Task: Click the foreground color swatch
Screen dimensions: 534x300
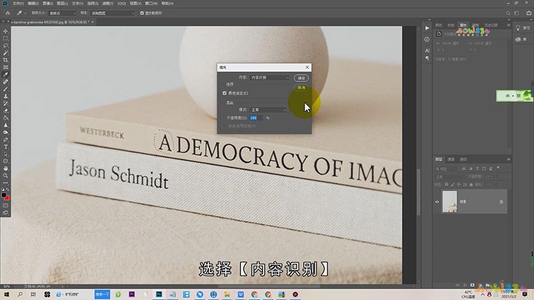Action: click(4, 195)
